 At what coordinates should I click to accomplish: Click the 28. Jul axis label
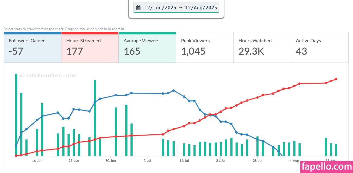[x=258, y=161]
